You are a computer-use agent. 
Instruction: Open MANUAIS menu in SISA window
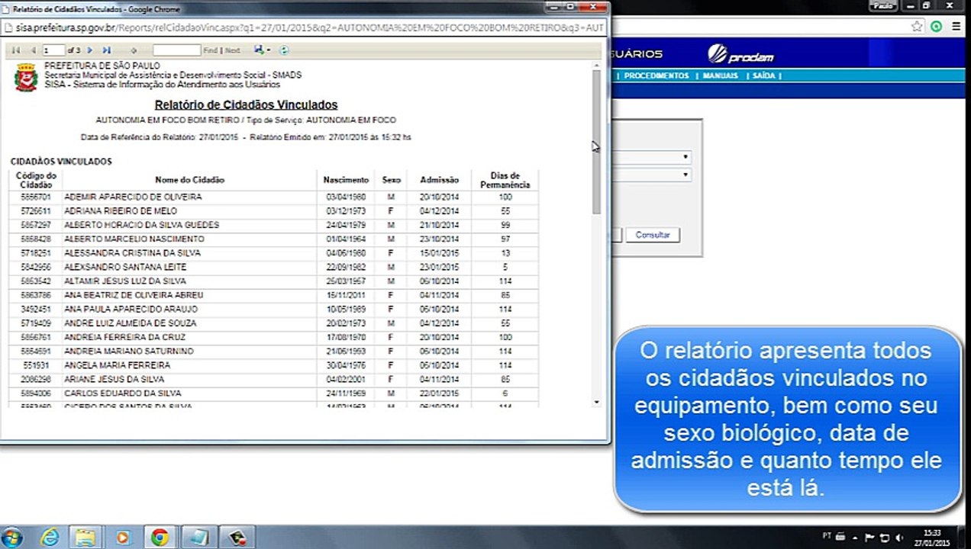[721, 76]
